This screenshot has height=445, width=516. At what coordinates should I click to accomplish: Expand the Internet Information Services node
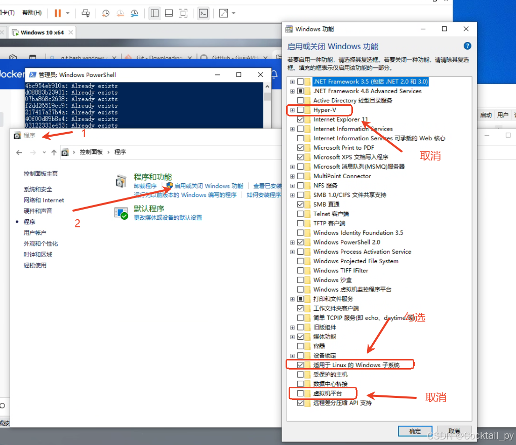click(292, 129)
